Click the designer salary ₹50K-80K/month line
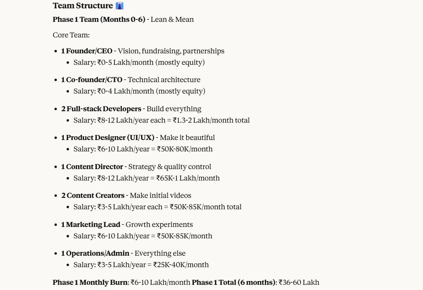This screenshot has height=290, width=423. [143, 149]
